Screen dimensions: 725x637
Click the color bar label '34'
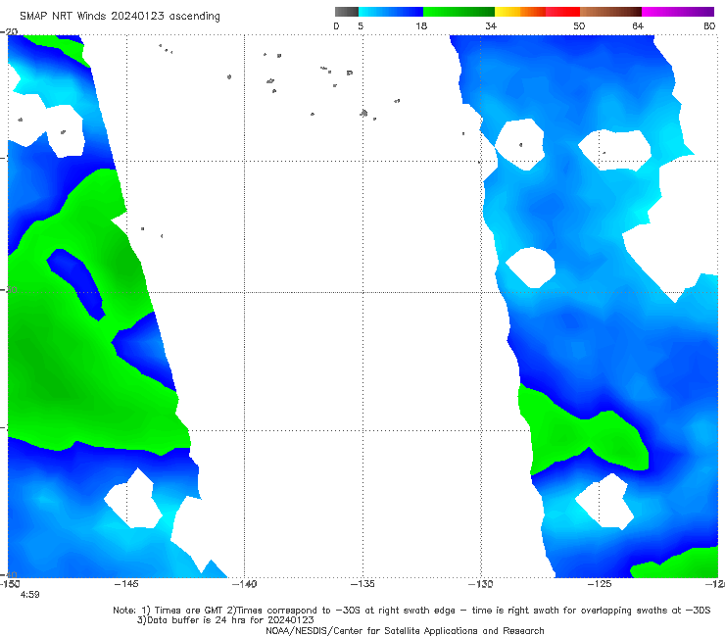click(491, 25)
